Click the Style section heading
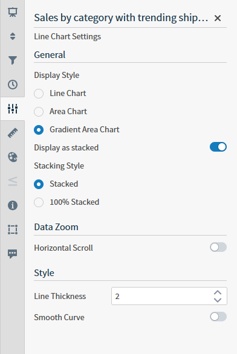The width and height of the screenshot is (237, 354). point(44,273)
